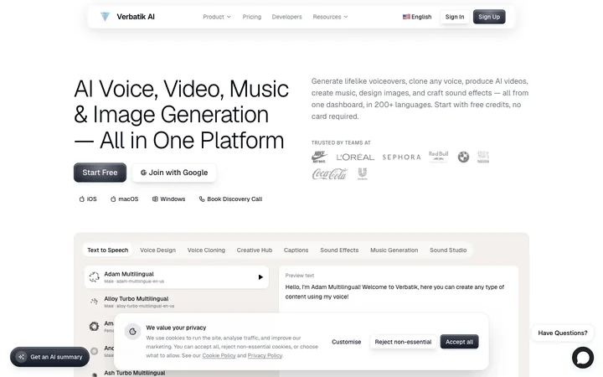The height and width of the screenshot is (377, 603).
Task: Switch to the Captions tab
Action: 296,250
